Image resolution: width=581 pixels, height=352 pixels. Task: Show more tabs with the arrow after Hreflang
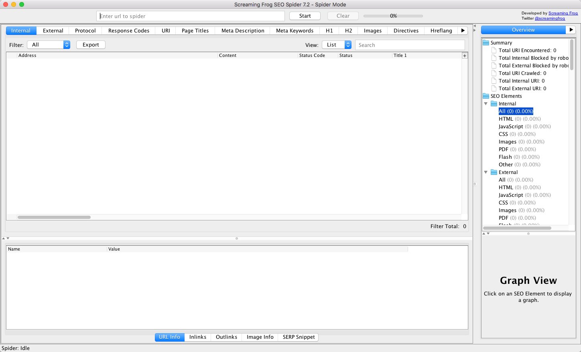click(463, 30)
